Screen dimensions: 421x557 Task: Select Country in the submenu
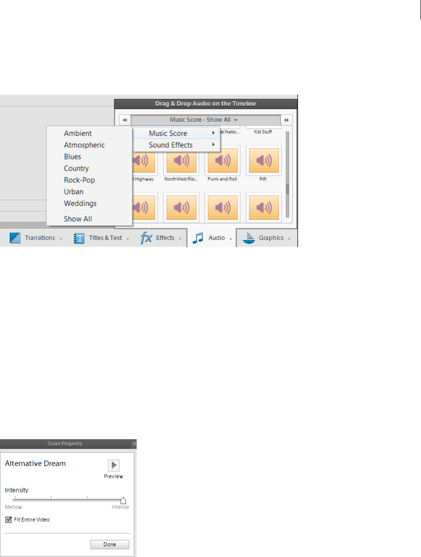[77, 168]
